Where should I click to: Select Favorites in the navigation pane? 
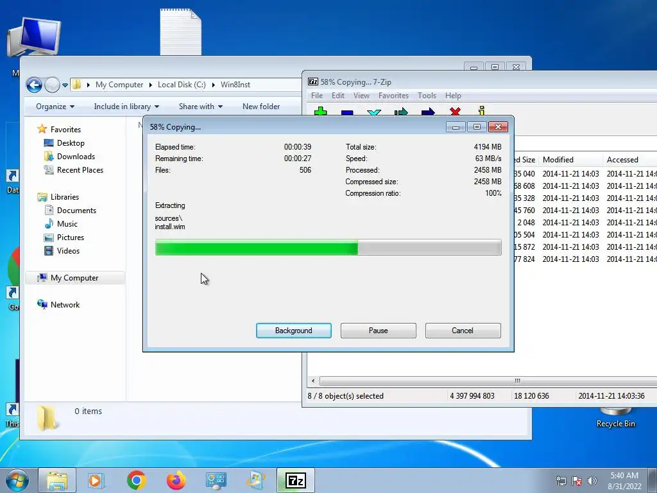[65, 130]
